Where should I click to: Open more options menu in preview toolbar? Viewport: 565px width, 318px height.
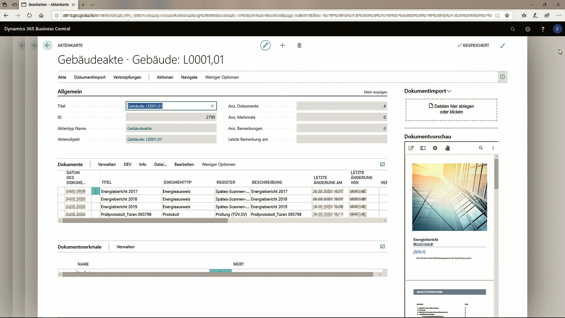[493, 148]
